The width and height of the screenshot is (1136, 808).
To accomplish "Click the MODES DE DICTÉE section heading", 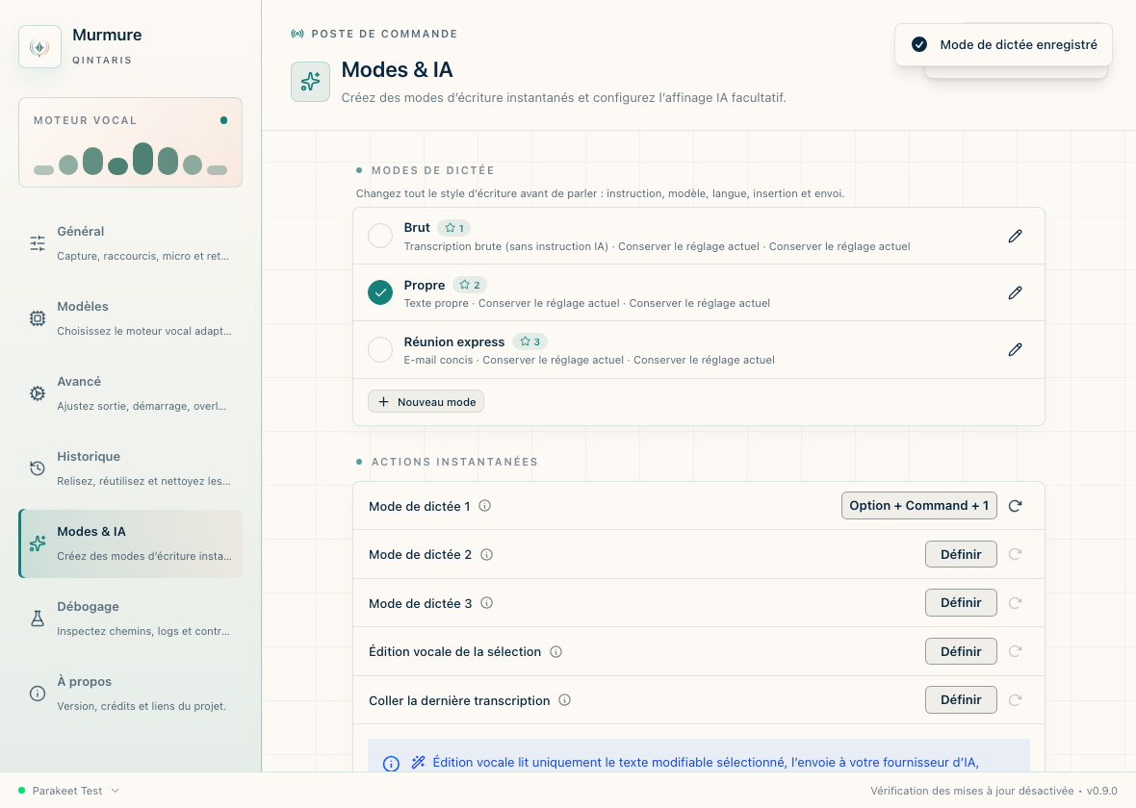I will pyautogui.click(x=432, y=171).
